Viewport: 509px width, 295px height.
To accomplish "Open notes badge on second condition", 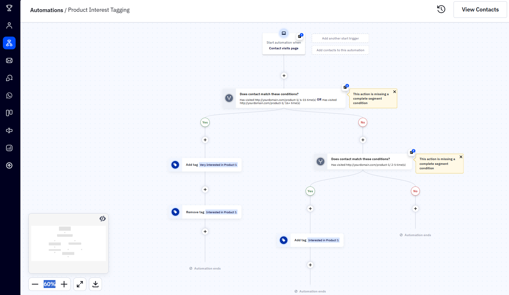I will [x=412, y=152].
